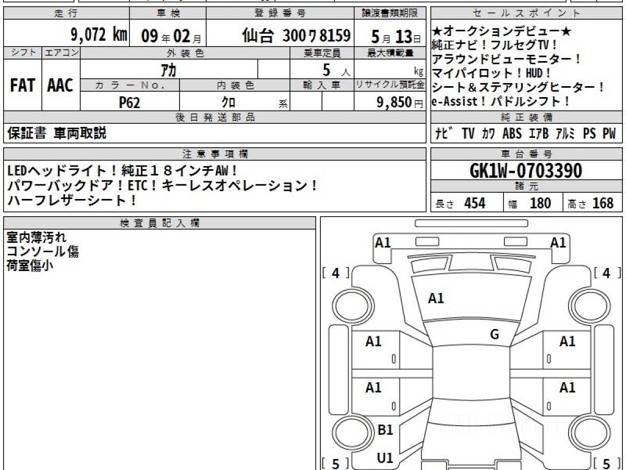This screenshot has width=626, height=470.
Task: Click the 後日発送部品 header
Action: coord(214,118)
